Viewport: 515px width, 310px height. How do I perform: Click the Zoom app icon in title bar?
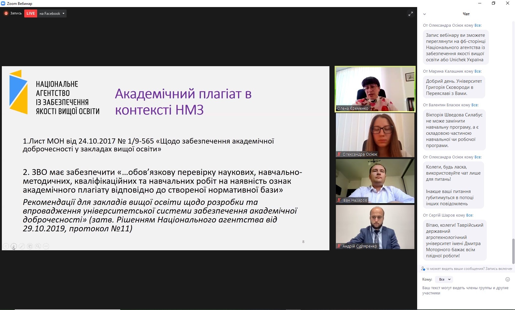point(3,3)
